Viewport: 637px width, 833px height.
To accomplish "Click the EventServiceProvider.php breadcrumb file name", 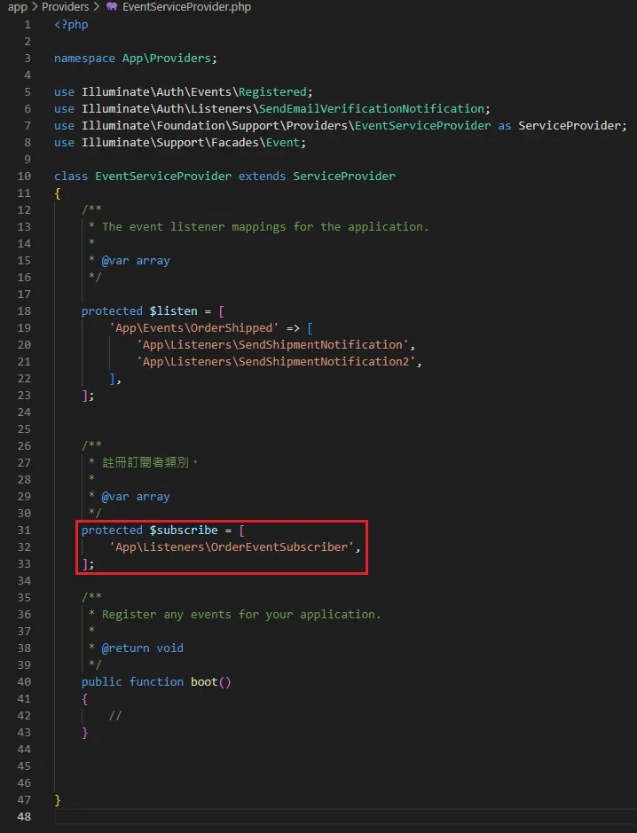I will click(186, 7).
